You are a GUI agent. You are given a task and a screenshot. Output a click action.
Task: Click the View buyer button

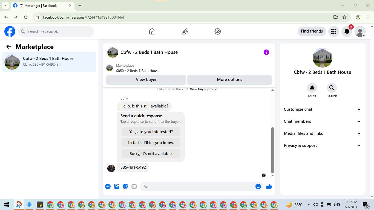[x=146, y=80]
